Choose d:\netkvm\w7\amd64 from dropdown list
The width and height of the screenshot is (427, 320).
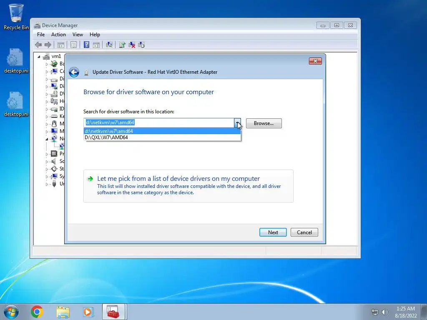(x=162, y=131)
